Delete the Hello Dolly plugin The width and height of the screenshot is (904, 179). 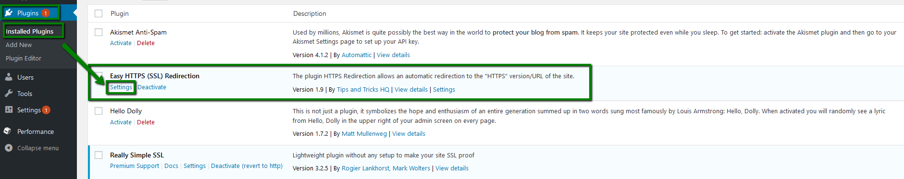coord(146,122)
